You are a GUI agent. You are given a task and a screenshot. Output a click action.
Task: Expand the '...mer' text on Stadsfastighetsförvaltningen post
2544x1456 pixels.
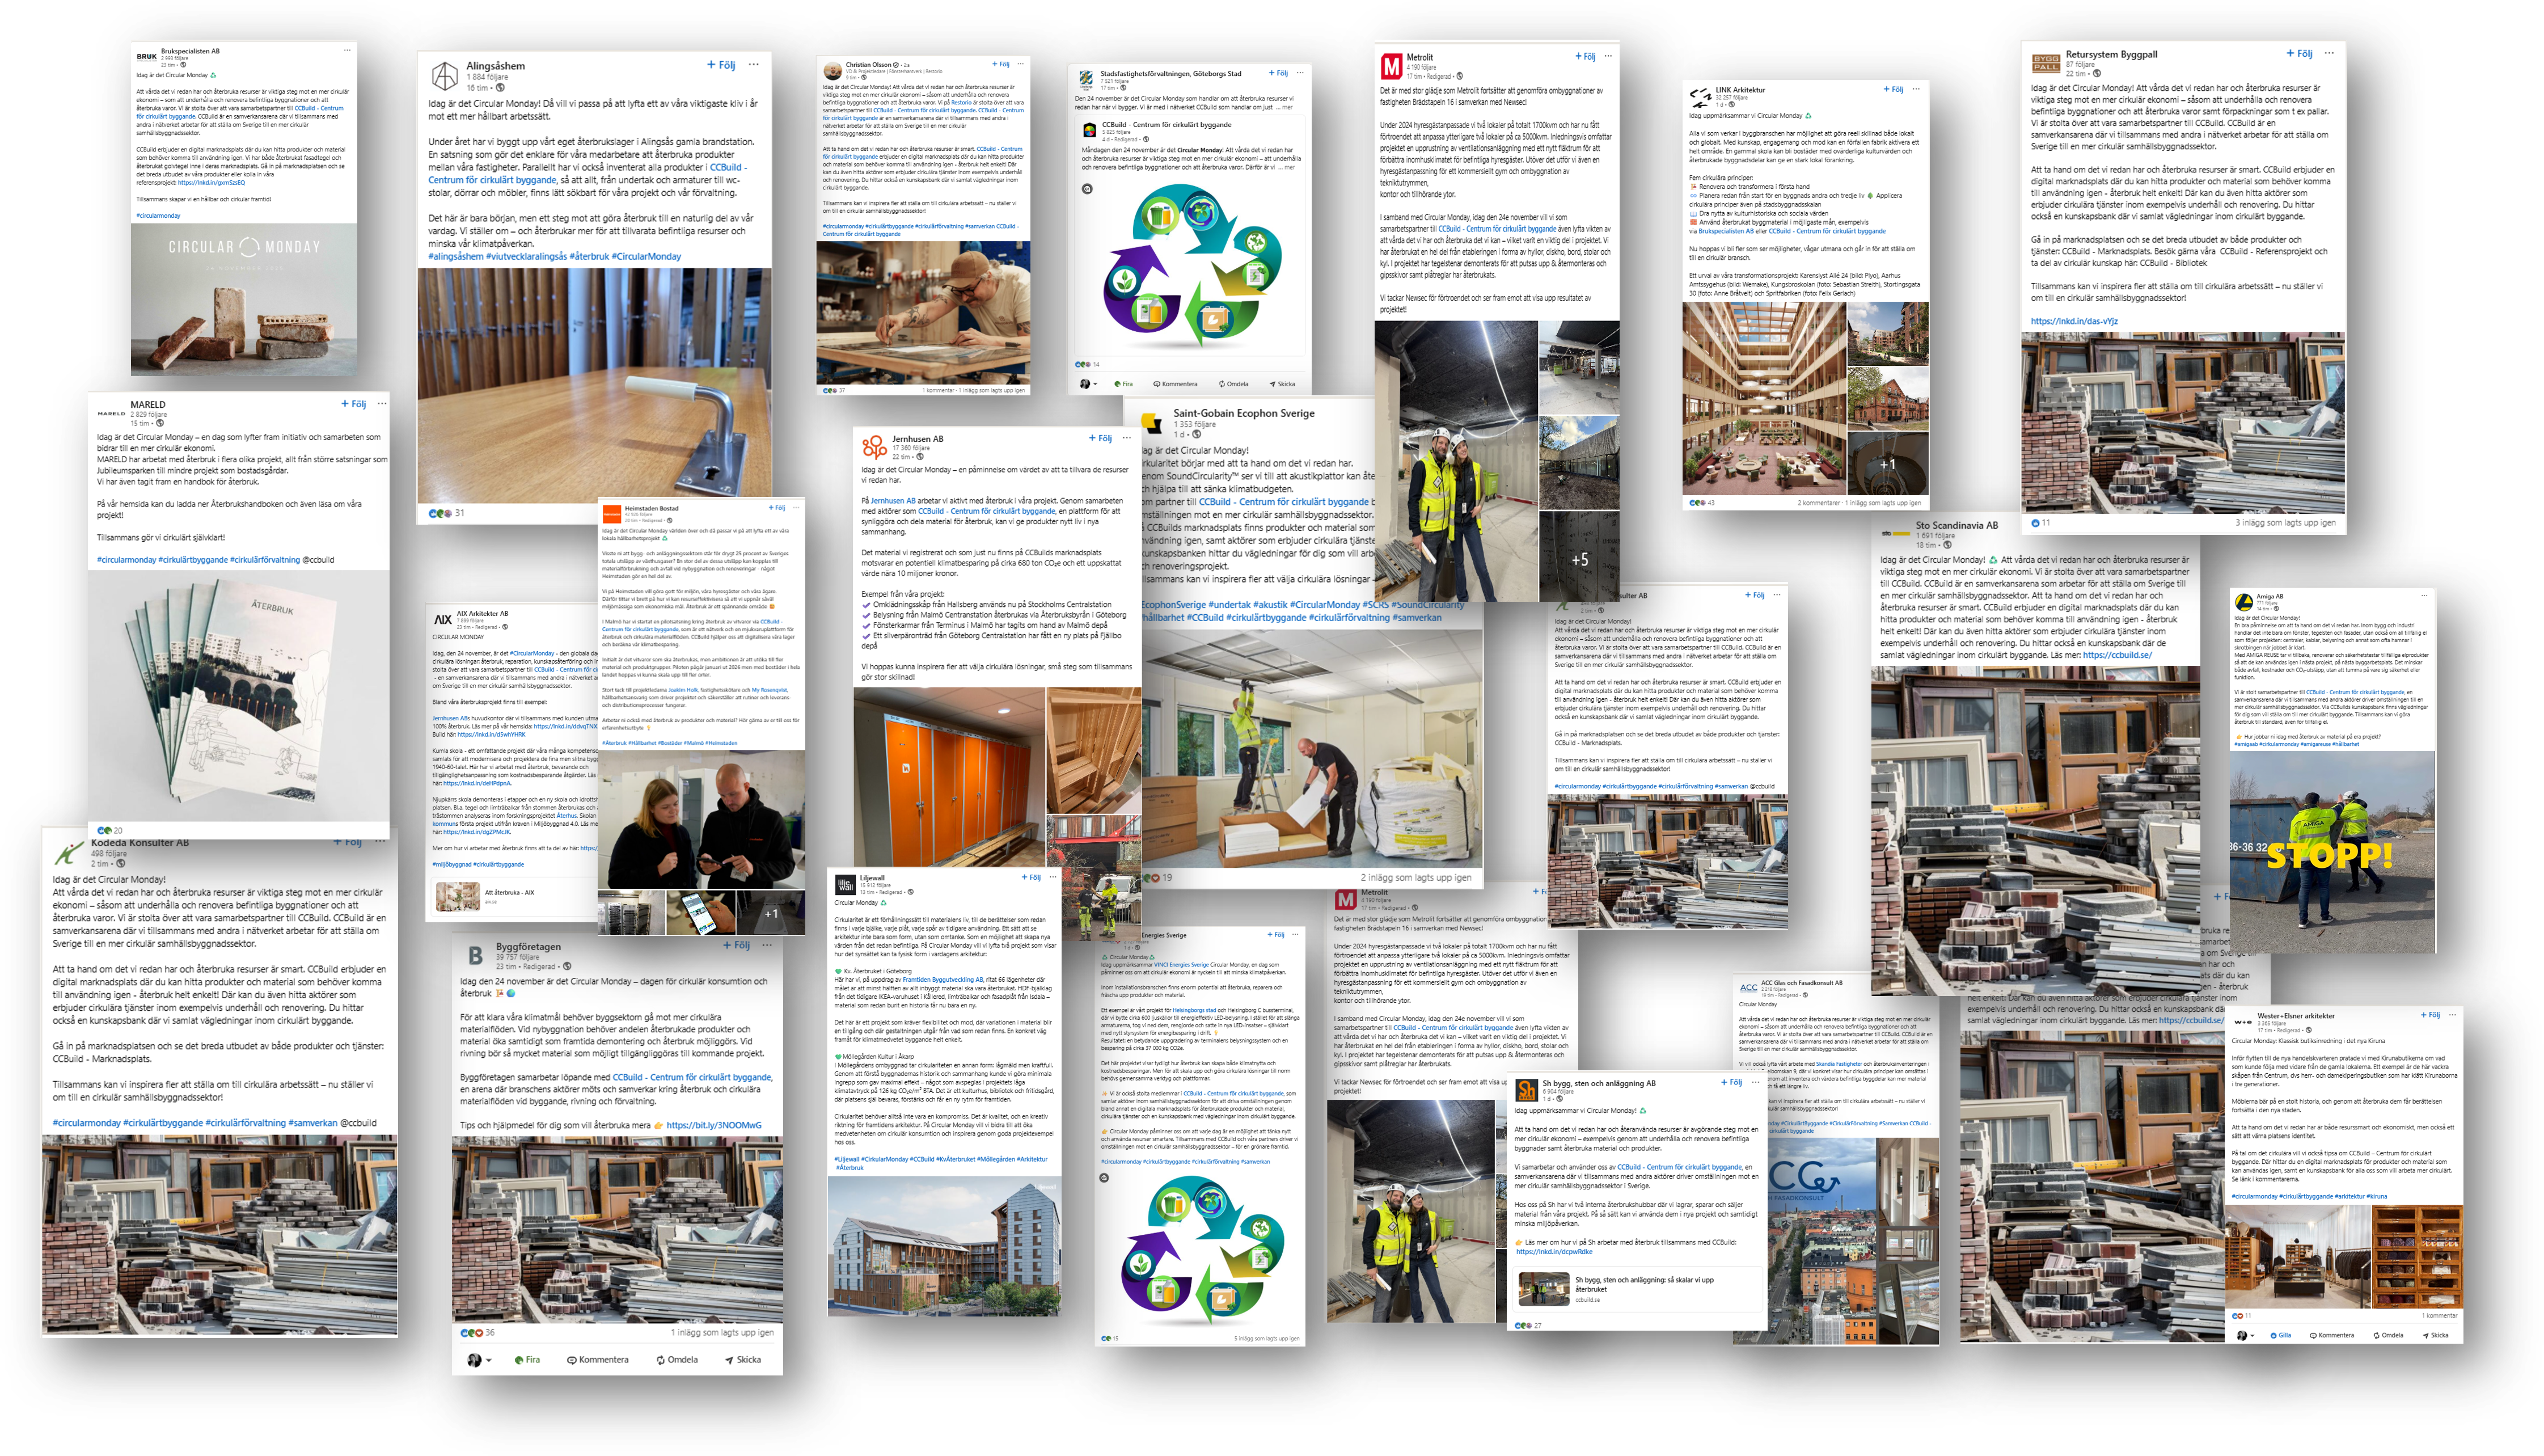1284,107
